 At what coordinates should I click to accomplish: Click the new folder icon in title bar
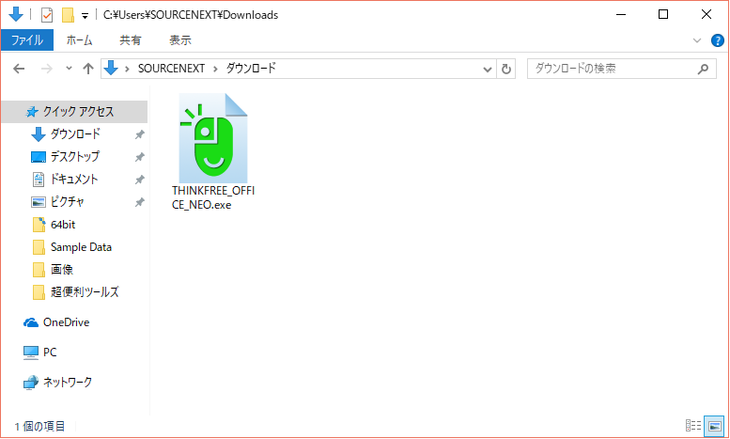(68, 15)
